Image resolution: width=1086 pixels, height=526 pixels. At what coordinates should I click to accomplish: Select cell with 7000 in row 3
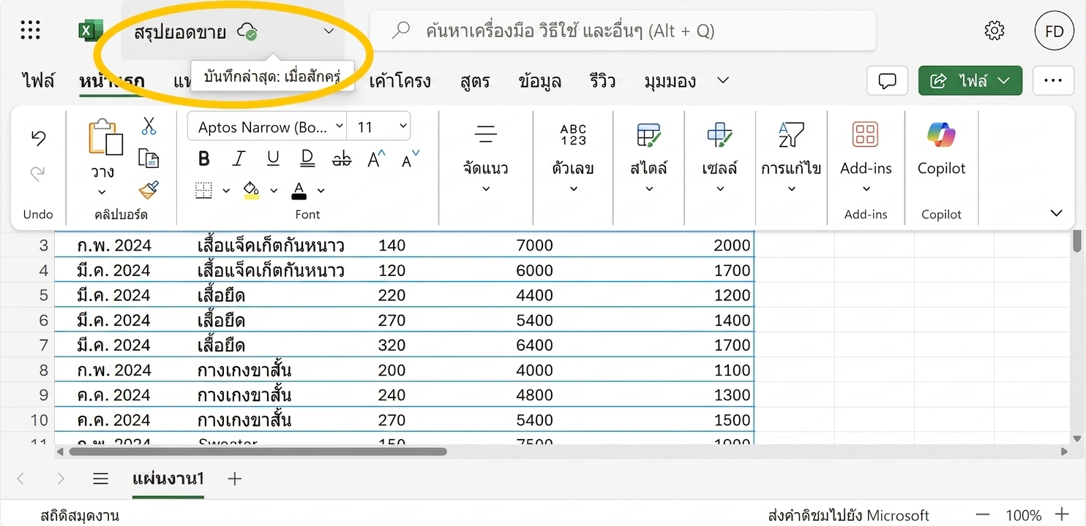coord(534,245)
